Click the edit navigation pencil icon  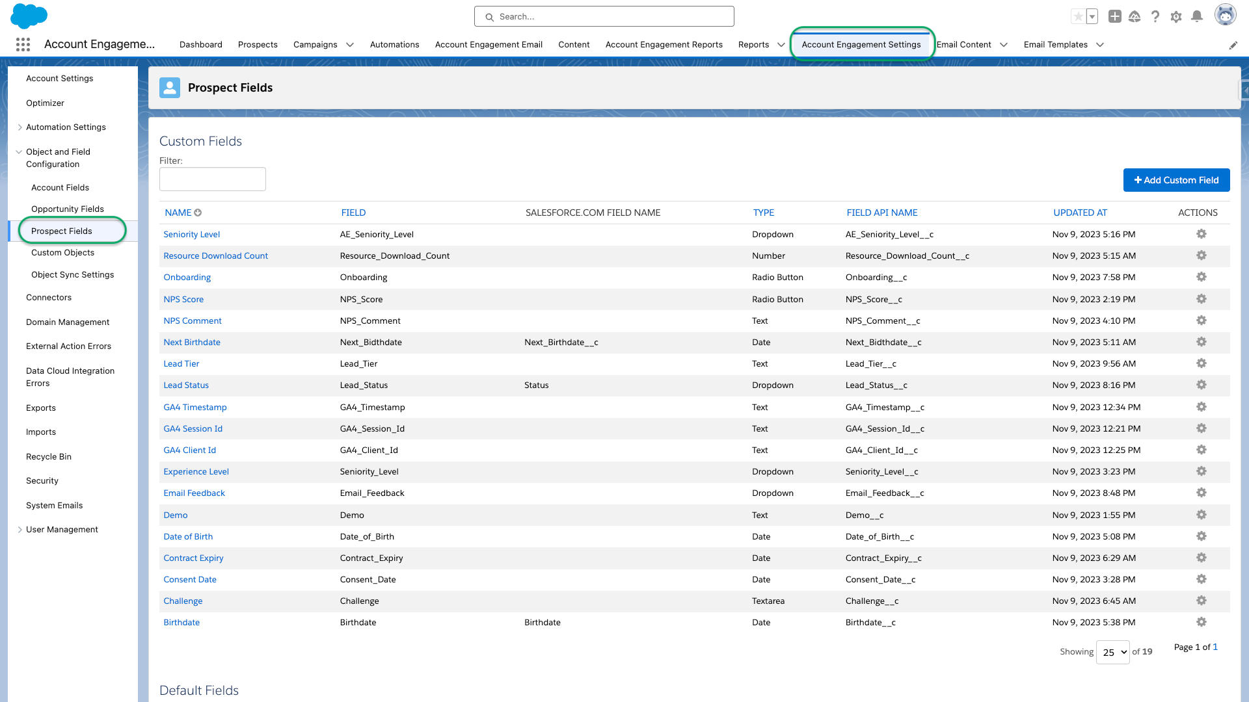coord(1233,45)
